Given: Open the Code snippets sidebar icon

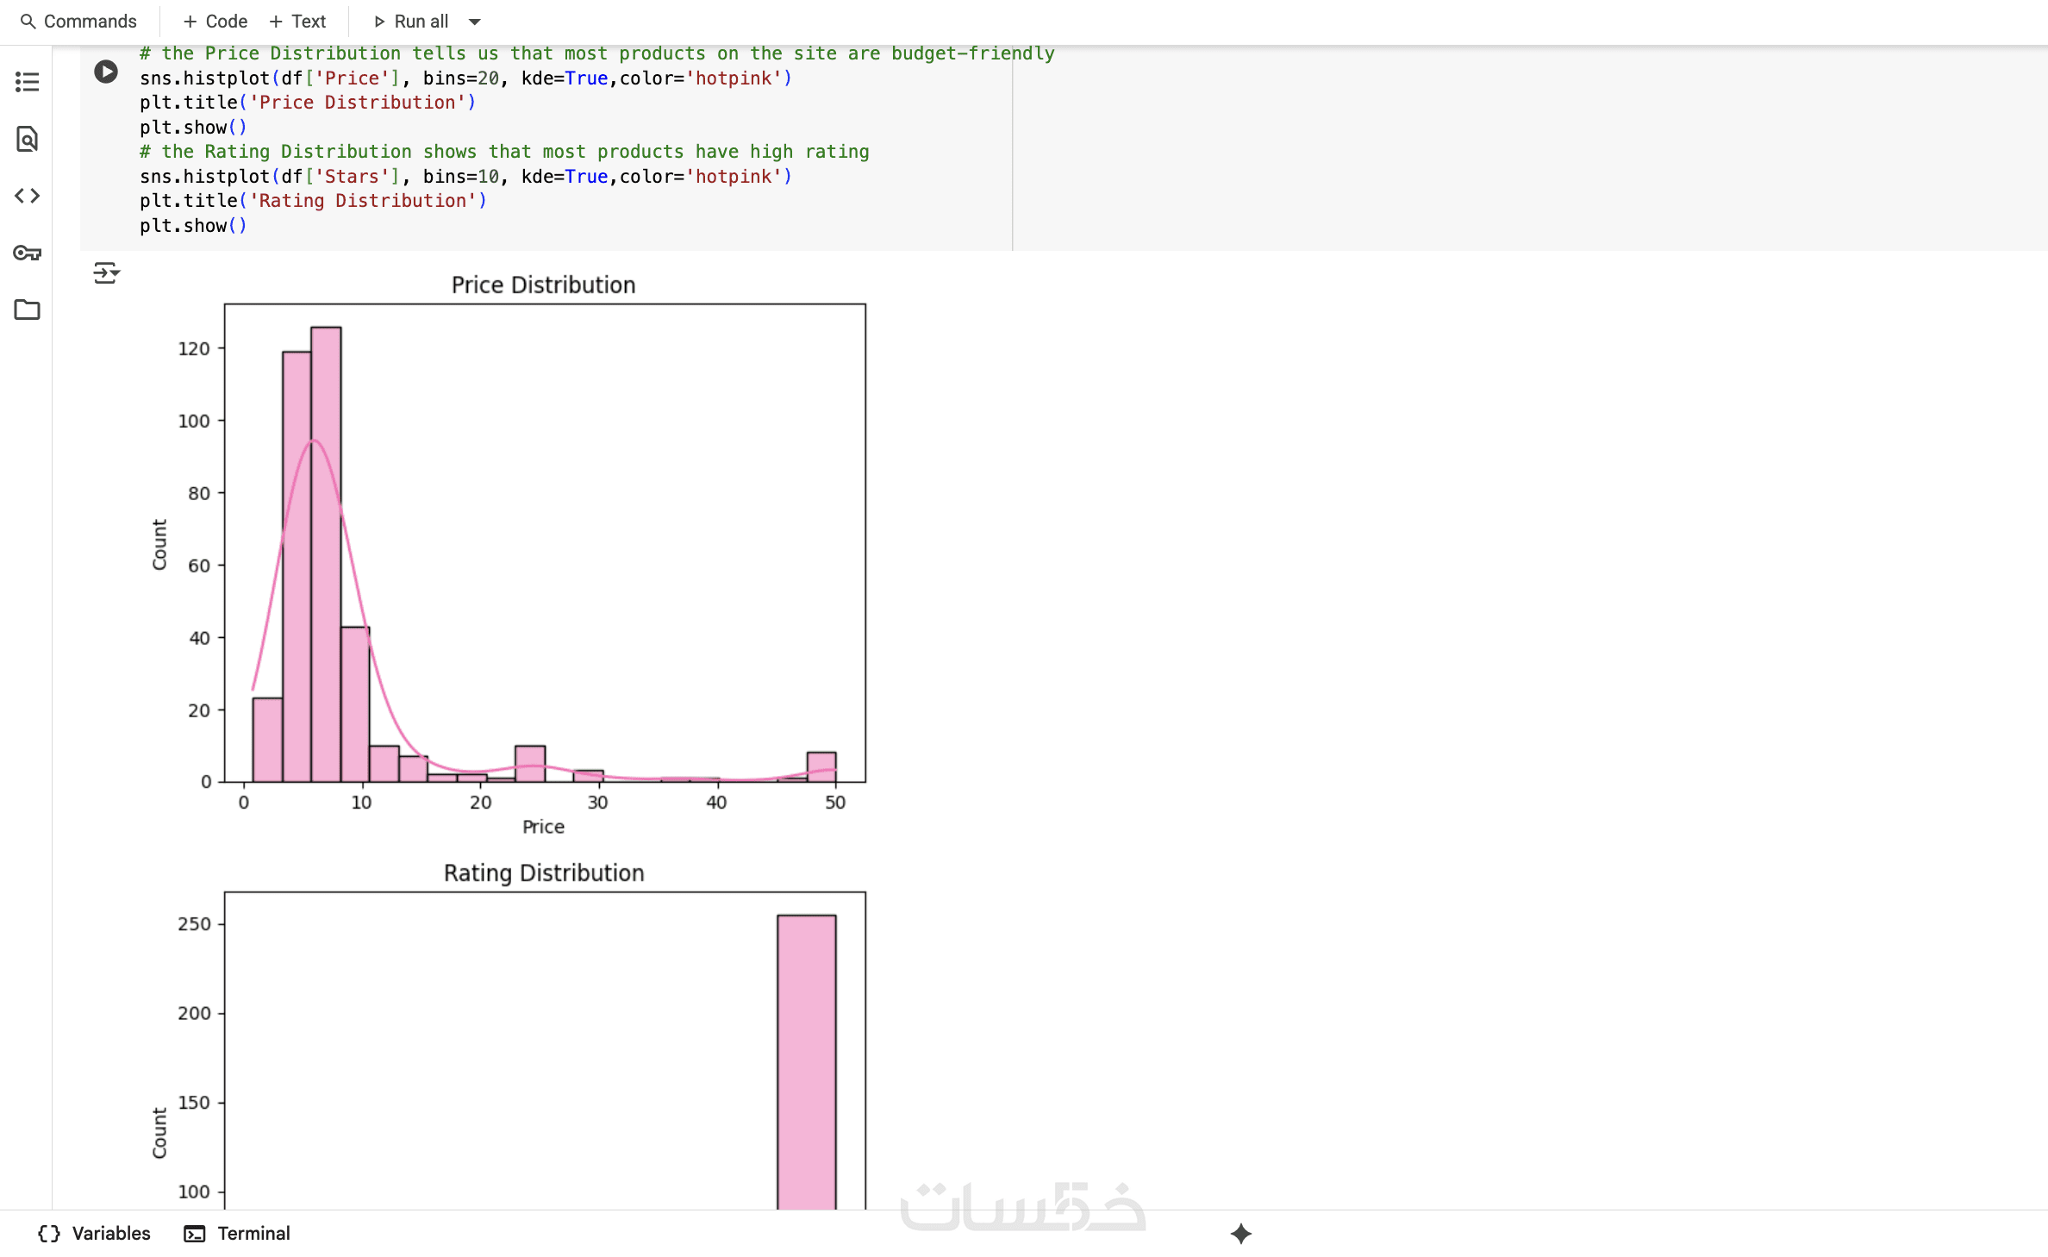Looking at the screenshot, I should 27,196.
